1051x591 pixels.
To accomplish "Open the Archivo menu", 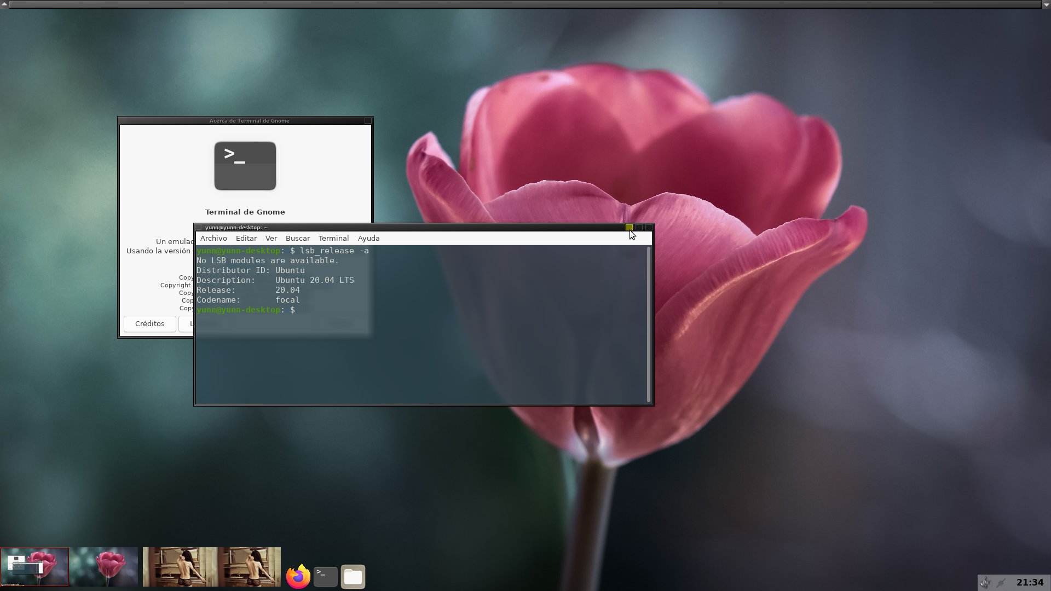I will click(213, 239).
